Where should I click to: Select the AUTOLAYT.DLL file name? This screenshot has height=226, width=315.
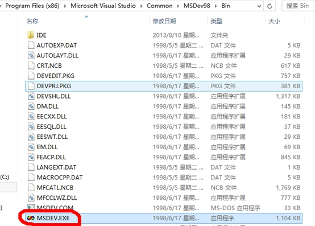tap(57, 55)
